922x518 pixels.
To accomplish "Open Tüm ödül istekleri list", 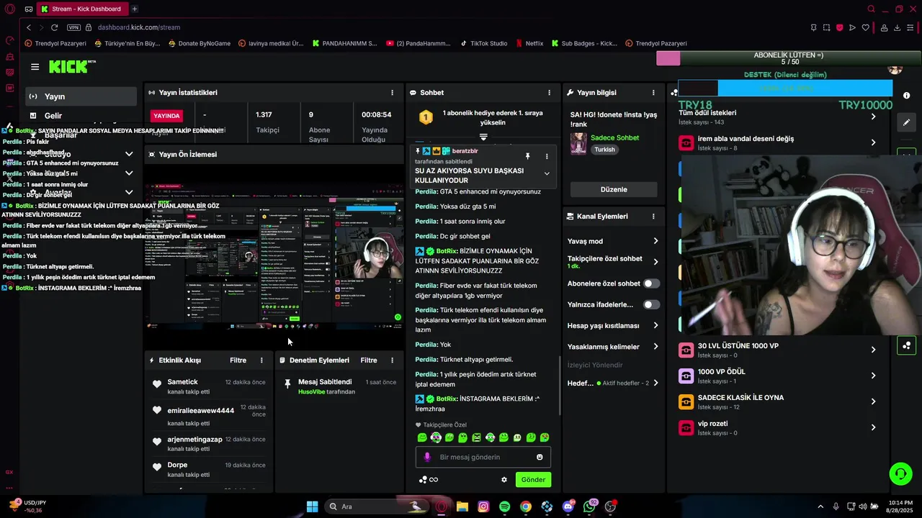I will click(x=778, y=117).
